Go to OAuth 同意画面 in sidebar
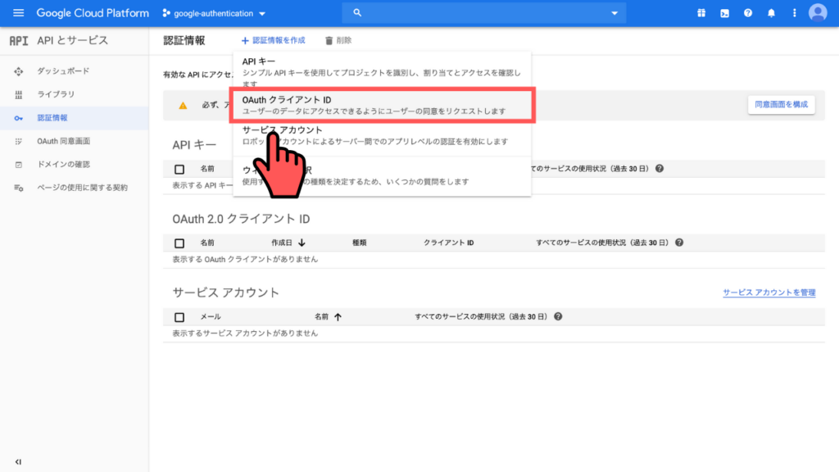 [64, 141]
